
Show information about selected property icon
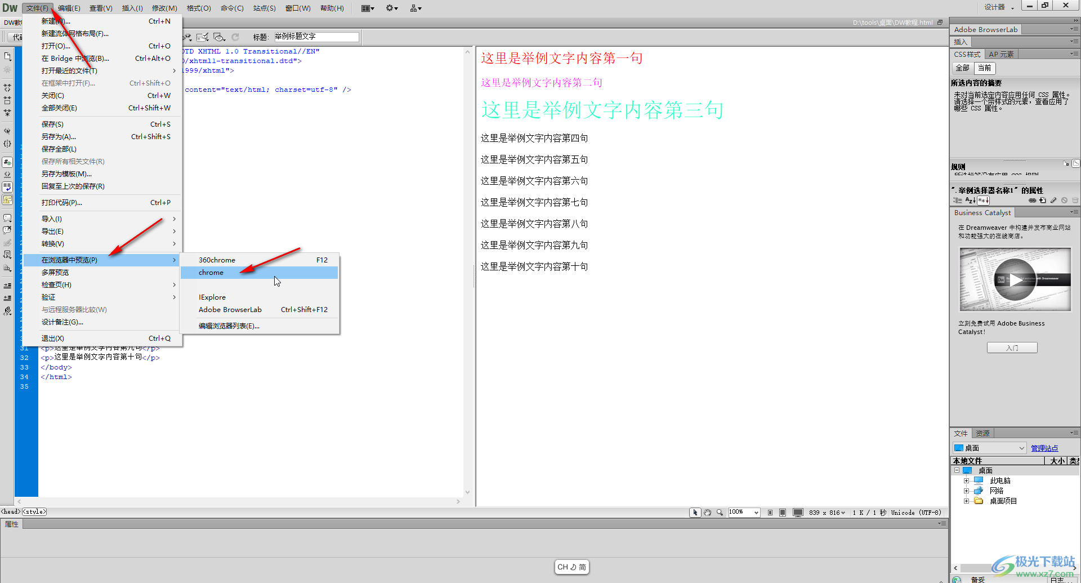click(1066, 163)
